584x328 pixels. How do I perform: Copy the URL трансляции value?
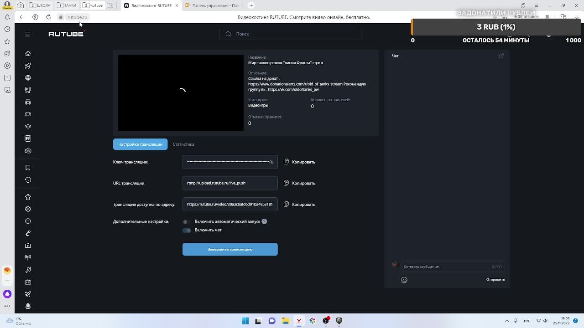pos(300,183)
